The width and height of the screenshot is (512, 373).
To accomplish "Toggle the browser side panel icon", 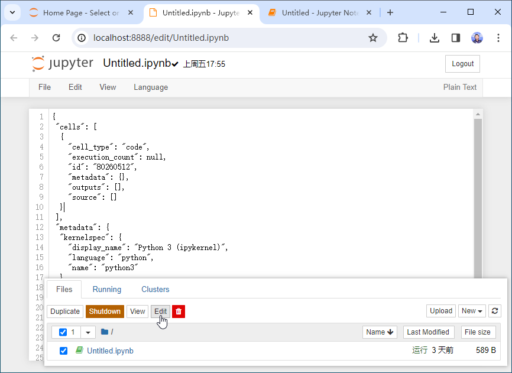I will (x=455, y=38).
